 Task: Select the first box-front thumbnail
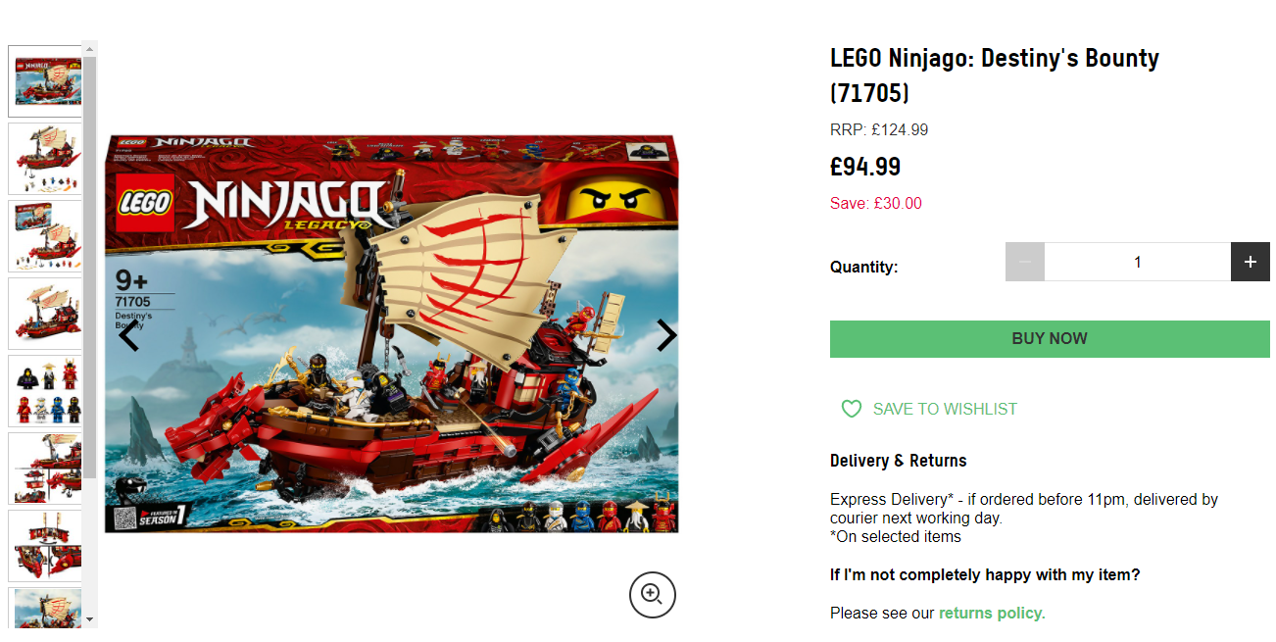[45, 81]
